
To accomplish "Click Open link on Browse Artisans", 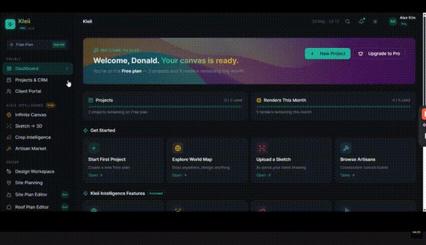I will pyautogui.click(x=347, y=175).
